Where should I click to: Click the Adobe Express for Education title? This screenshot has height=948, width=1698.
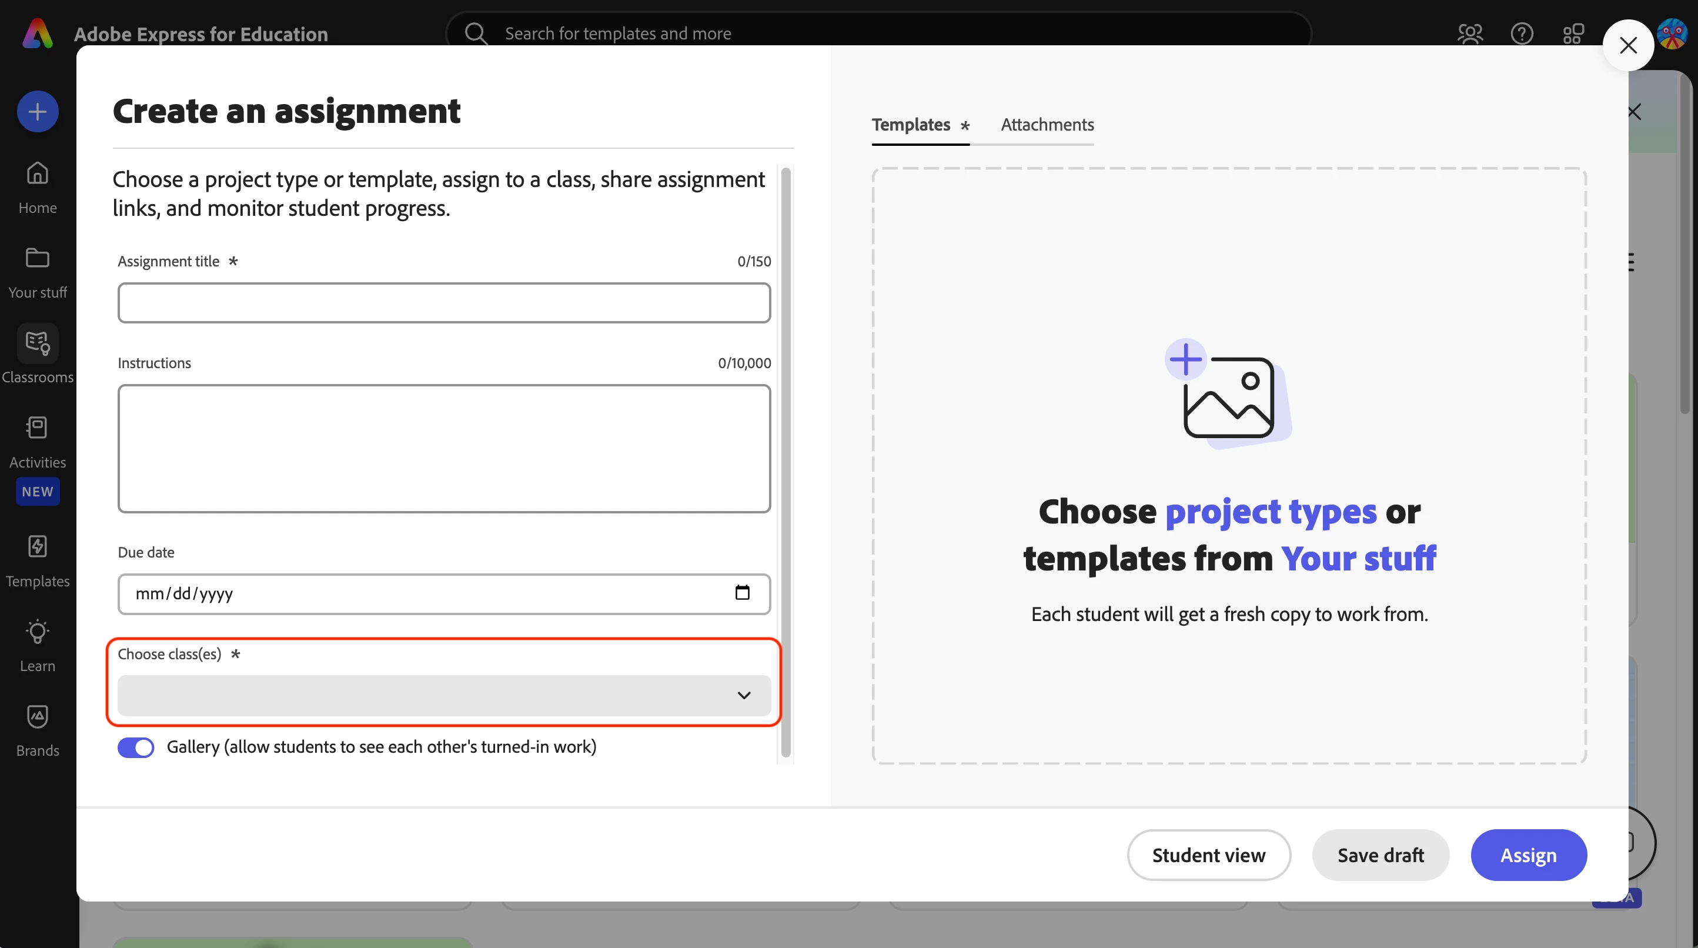[201, 34]
